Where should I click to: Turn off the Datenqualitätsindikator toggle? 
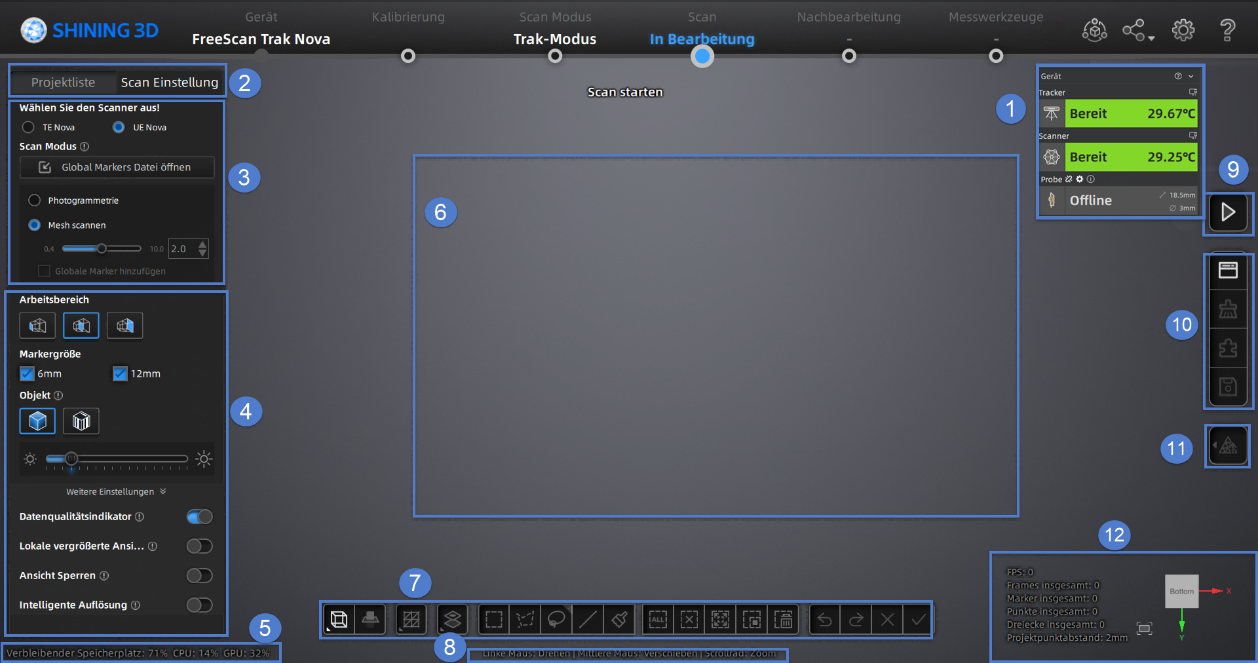[x=199, y=517]
